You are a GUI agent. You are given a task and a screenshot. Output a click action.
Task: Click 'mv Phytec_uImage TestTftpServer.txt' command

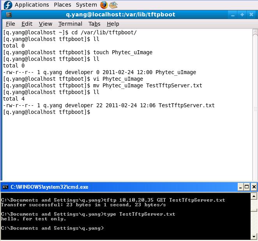point(148,86)
